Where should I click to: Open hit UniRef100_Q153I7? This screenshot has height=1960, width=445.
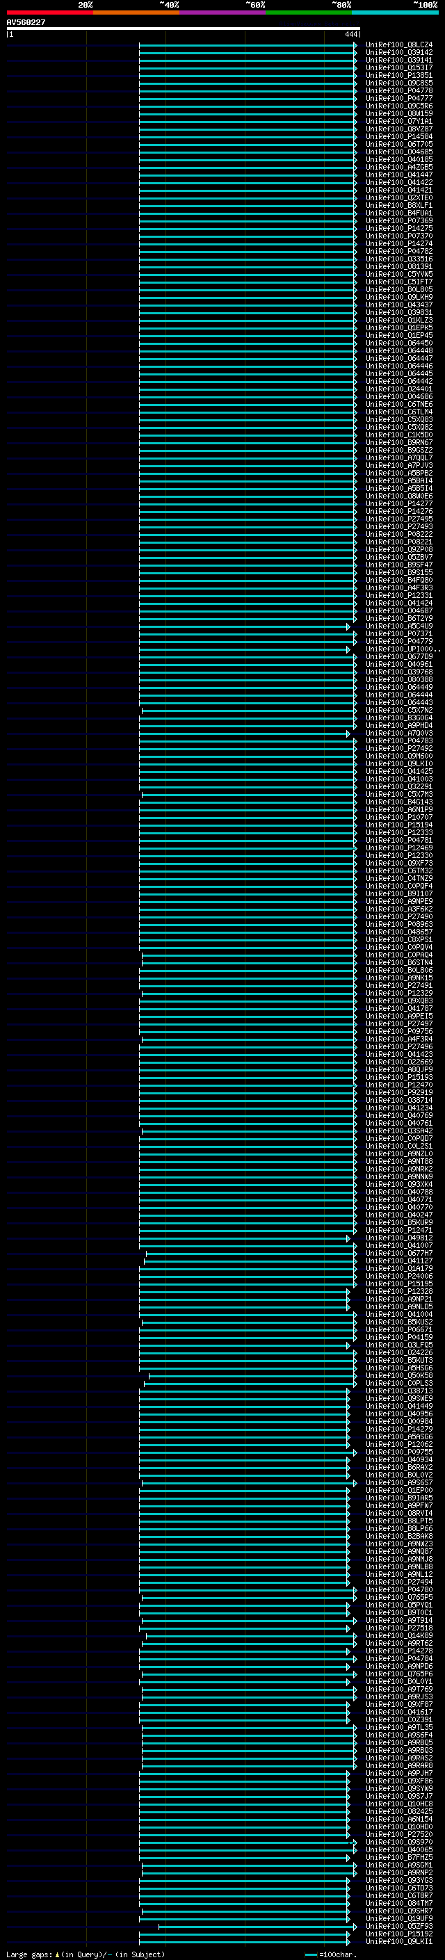[399, 67]
